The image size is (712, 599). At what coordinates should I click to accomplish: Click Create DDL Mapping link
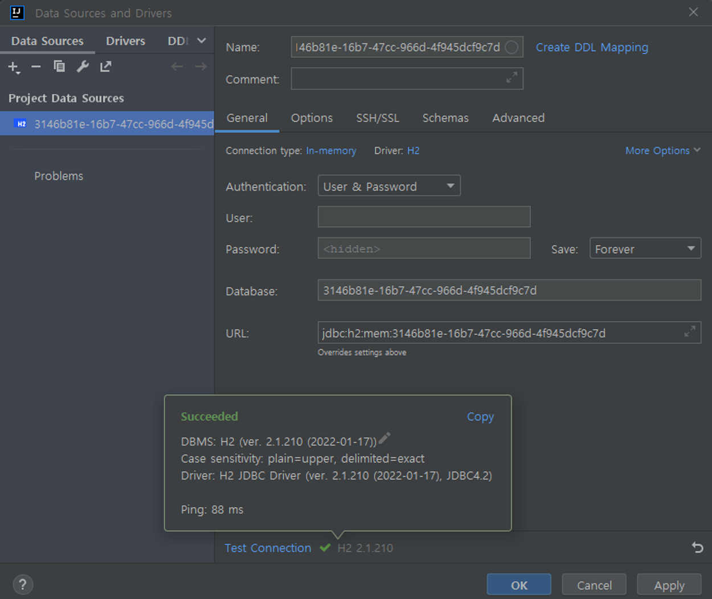point(592,47)
